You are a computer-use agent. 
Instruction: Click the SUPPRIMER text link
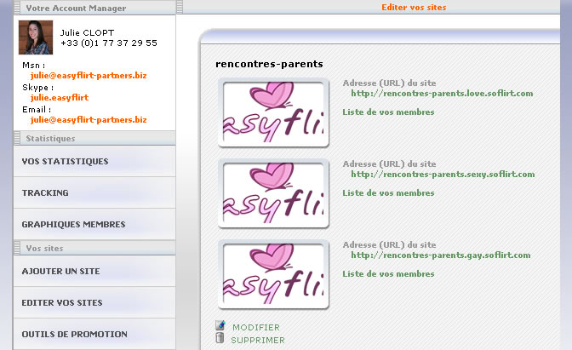point(258,340)
